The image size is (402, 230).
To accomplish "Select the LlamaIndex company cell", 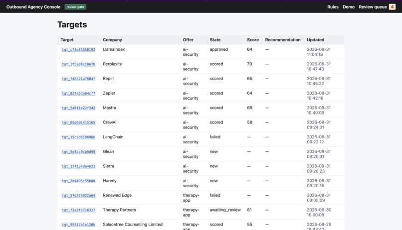I will pyautogui.click(x=114, y=49).
